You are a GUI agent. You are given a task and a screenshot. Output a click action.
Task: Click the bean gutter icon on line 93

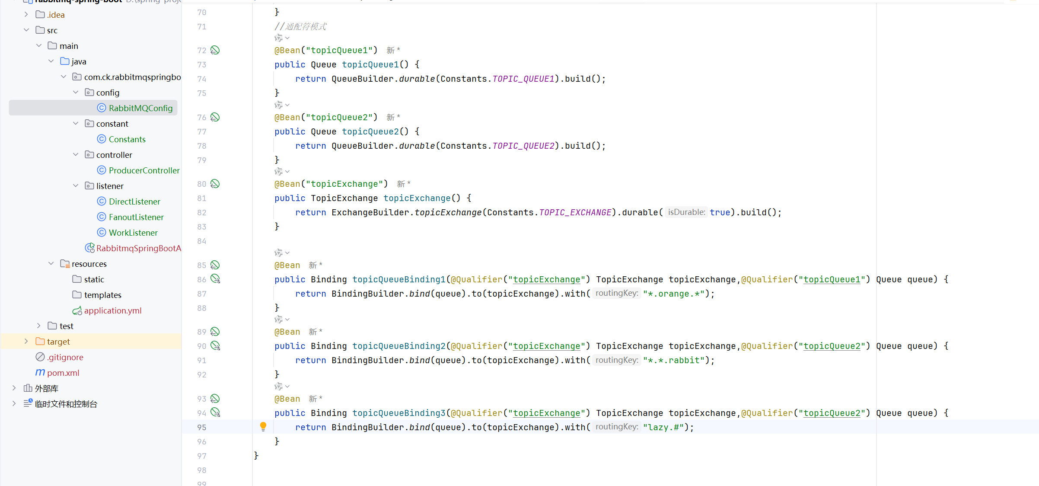click(215, 399)
